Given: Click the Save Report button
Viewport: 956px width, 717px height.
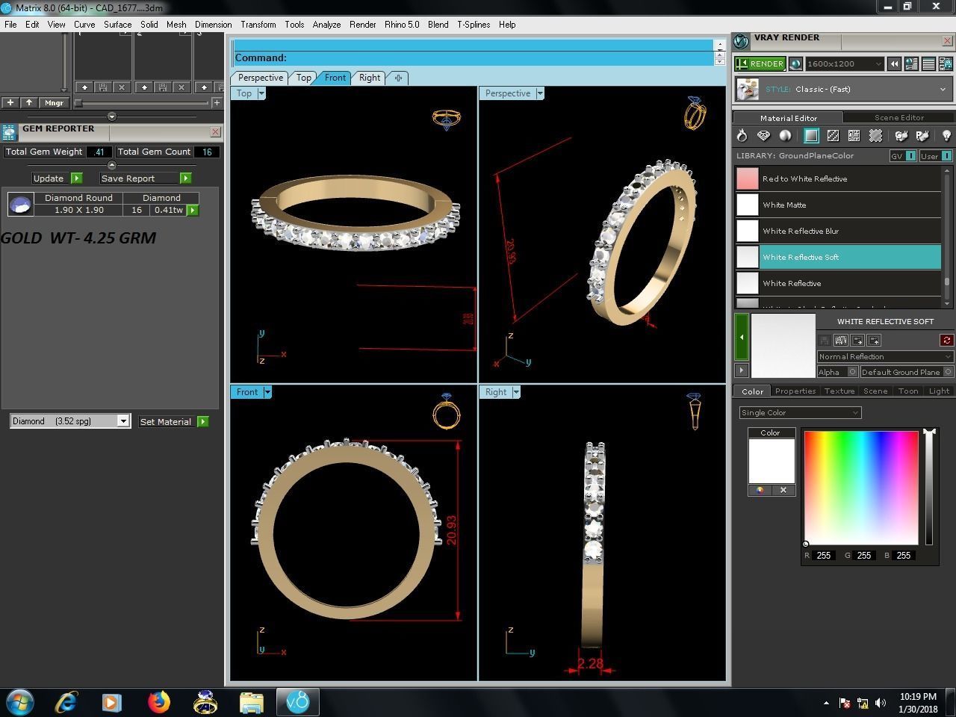Looking at the screenshot, I should tap(146, 179).
